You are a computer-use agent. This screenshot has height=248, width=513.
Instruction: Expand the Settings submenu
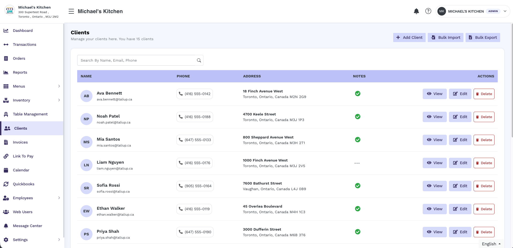click(x=59, y=240)
